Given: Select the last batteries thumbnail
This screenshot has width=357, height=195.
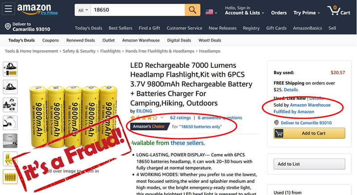Looking at the screenshot, I should (10, 176).
